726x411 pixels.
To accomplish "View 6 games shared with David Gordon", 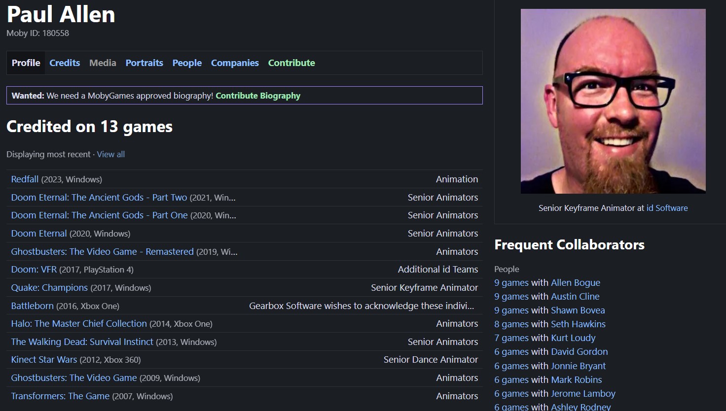I will pyautogui.click(x=511, y=352).
